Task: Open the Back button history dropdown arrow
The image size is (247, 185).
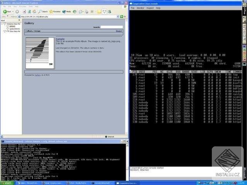Action: pos(13,12)
